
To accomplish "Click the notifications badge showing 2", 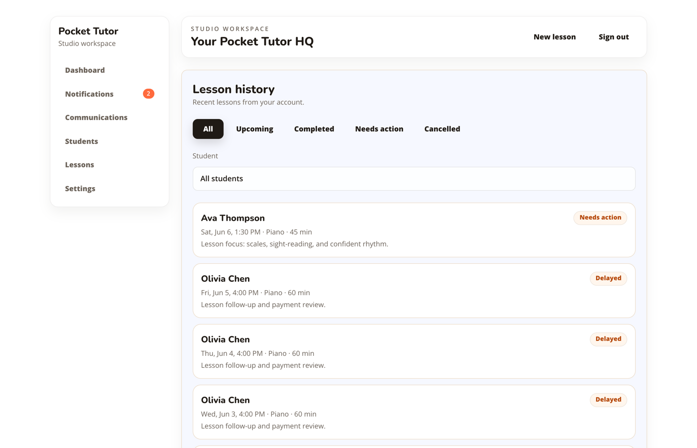I will click(x=148, y=94).
